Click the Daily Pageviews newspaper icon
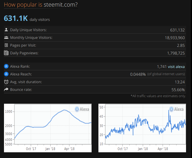The width and height of the screenshot is (192, 158). (x=6, y=53)
